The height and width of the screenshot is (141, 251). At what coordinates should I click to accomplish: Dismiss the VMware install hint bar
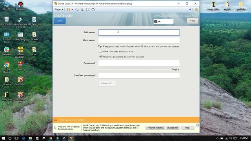[197, 125]
